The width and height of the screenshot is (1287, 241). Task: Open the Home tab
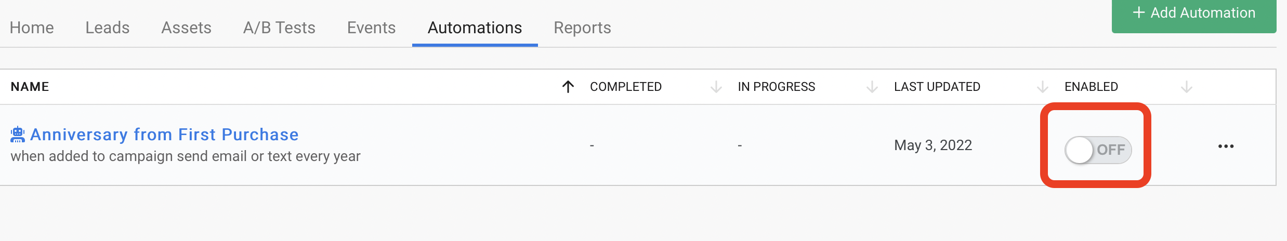point(32,28)
